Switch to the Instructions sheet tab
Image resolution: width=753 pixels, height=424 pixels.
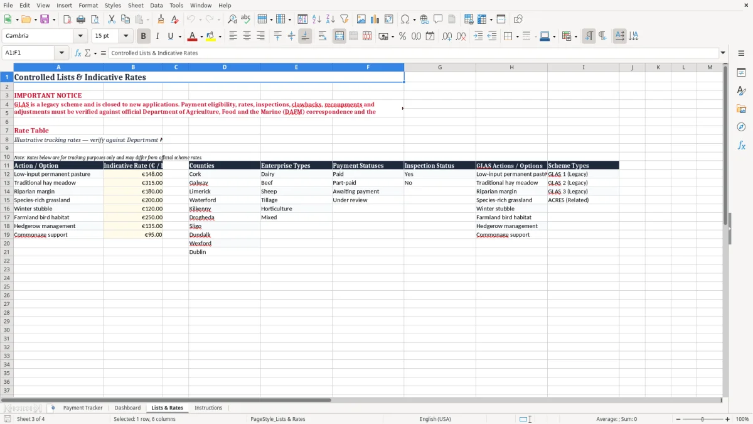(x=208, y=408)
